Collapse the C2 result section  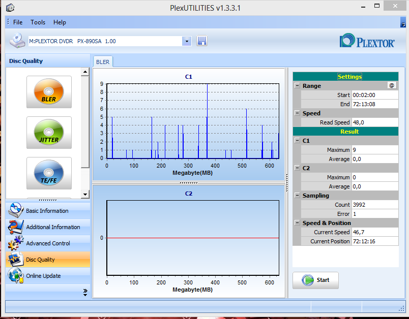(x=297, y=168)
